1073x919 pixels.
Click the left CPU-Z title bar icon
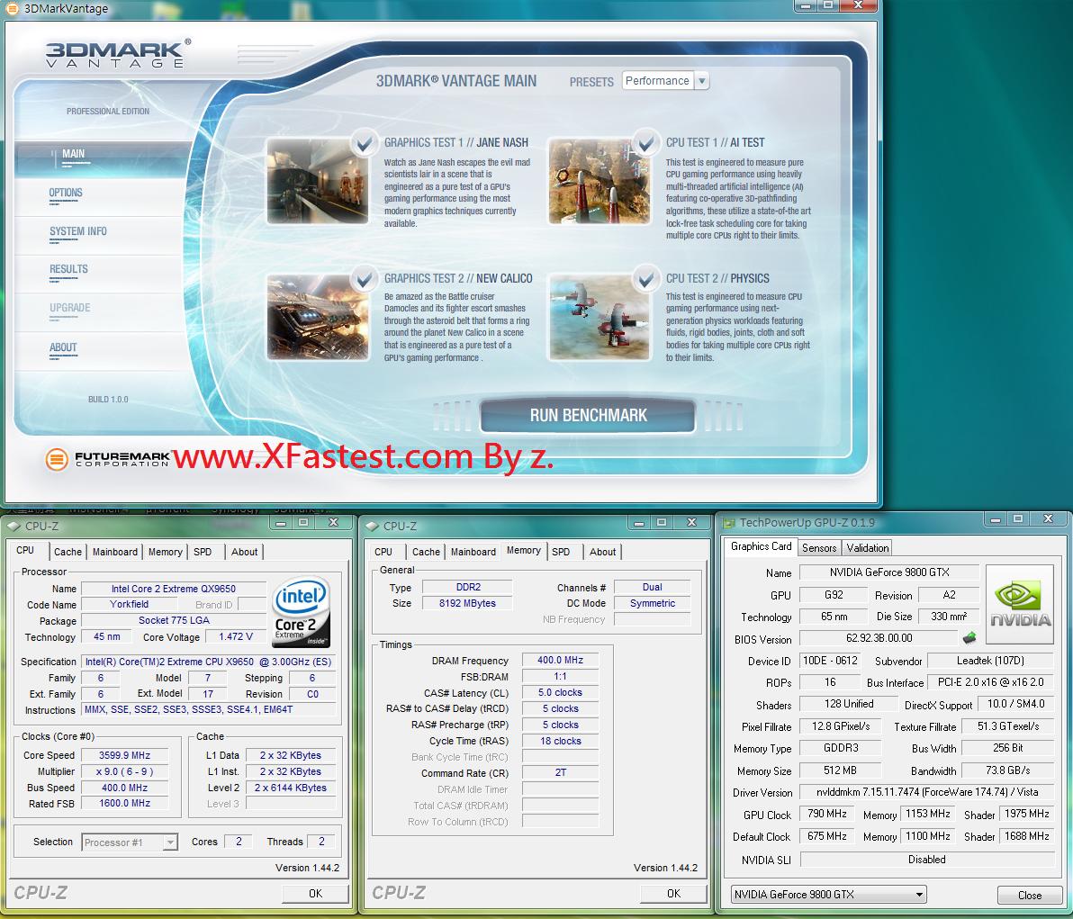(x=14, y=527)
